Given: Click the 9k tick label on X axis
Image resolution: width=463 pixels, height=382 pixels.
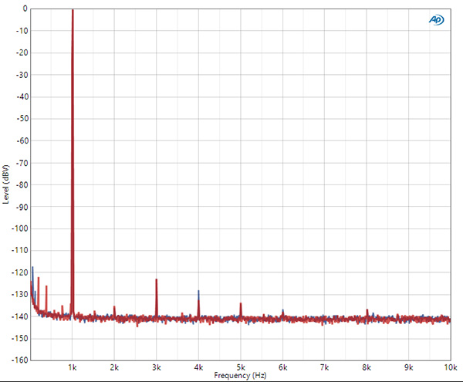Looking at the screenshot, I should point(409,367).
